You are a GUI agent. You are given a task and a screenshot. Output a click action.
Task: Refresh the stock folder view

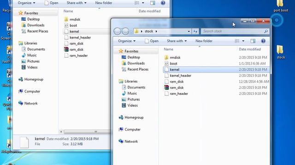195,31
